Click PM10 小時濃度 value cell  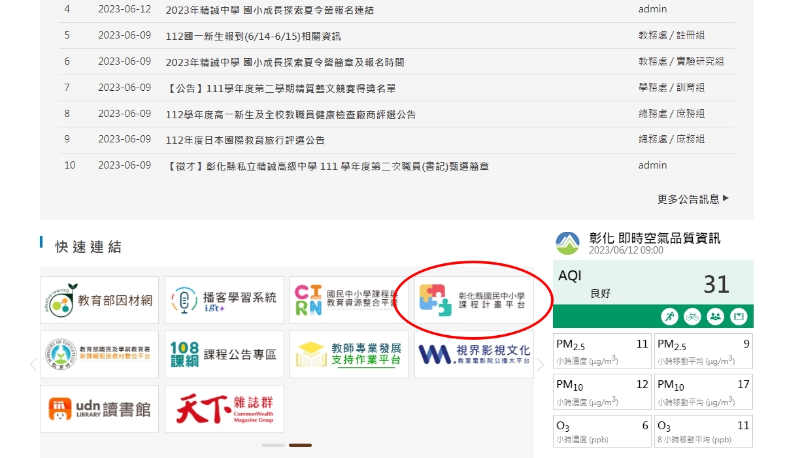[x=602, y=391]
